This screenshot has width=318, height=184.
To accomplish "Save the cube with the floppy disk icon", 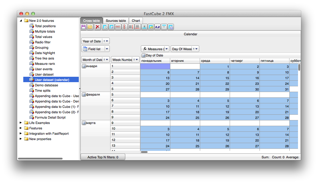I will [83, 27].
